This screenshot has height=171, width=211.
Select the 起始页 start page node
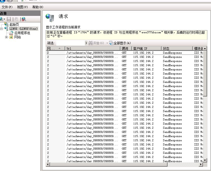tap(14, 25)
